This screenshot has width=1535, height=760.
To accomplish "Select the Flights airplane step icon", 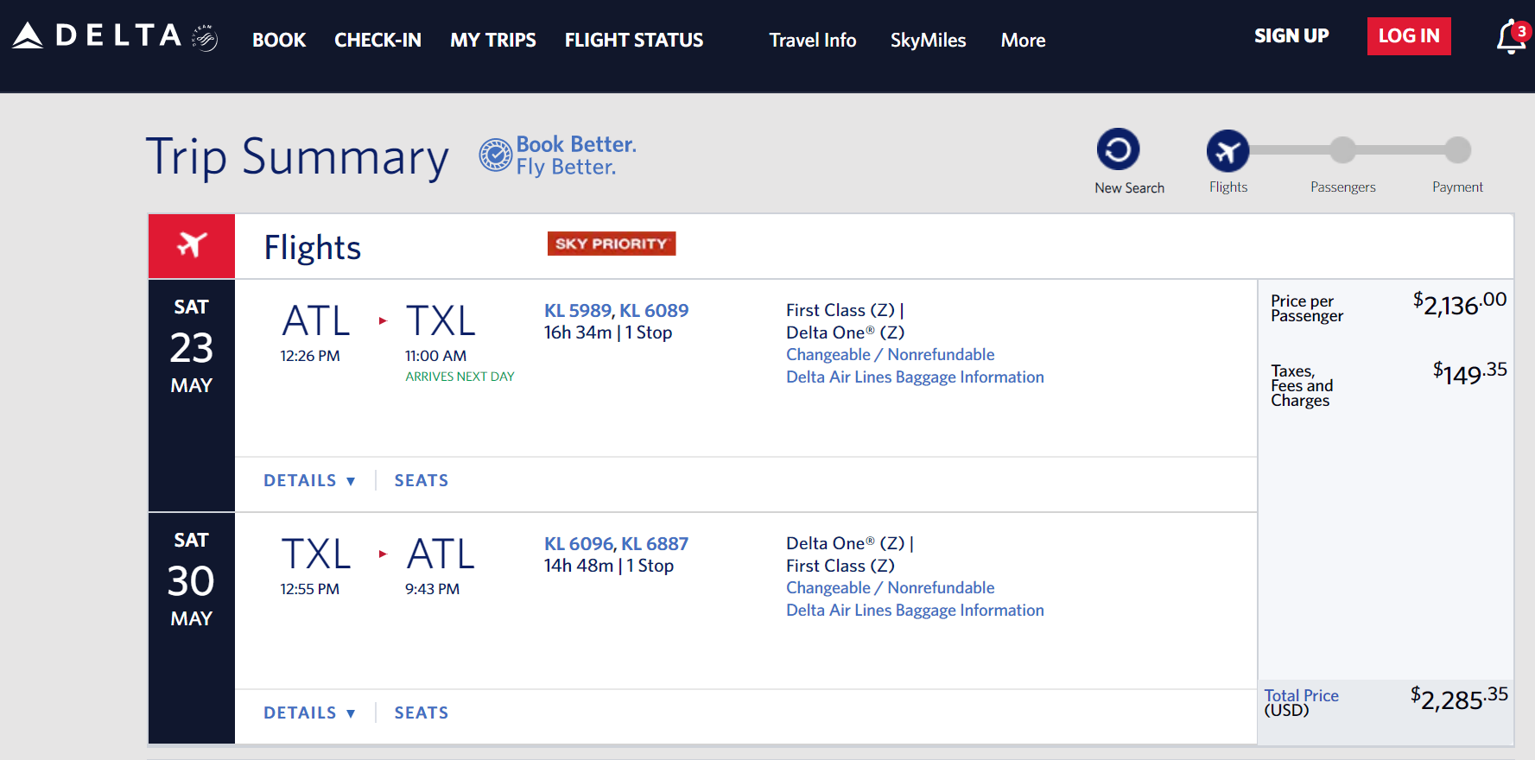I will (x=1227, y=150).
